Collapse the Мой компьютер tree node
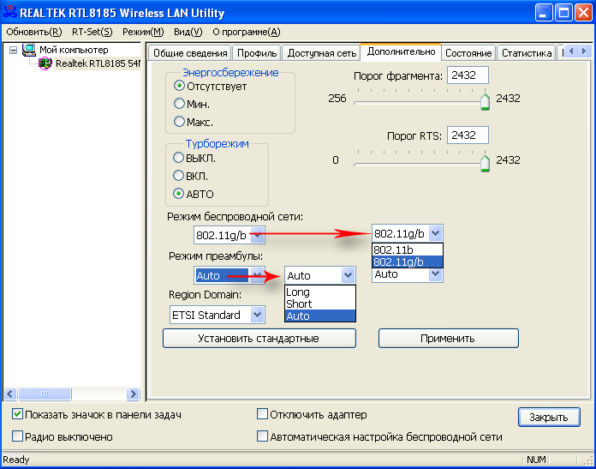 [x=14, y=51]
